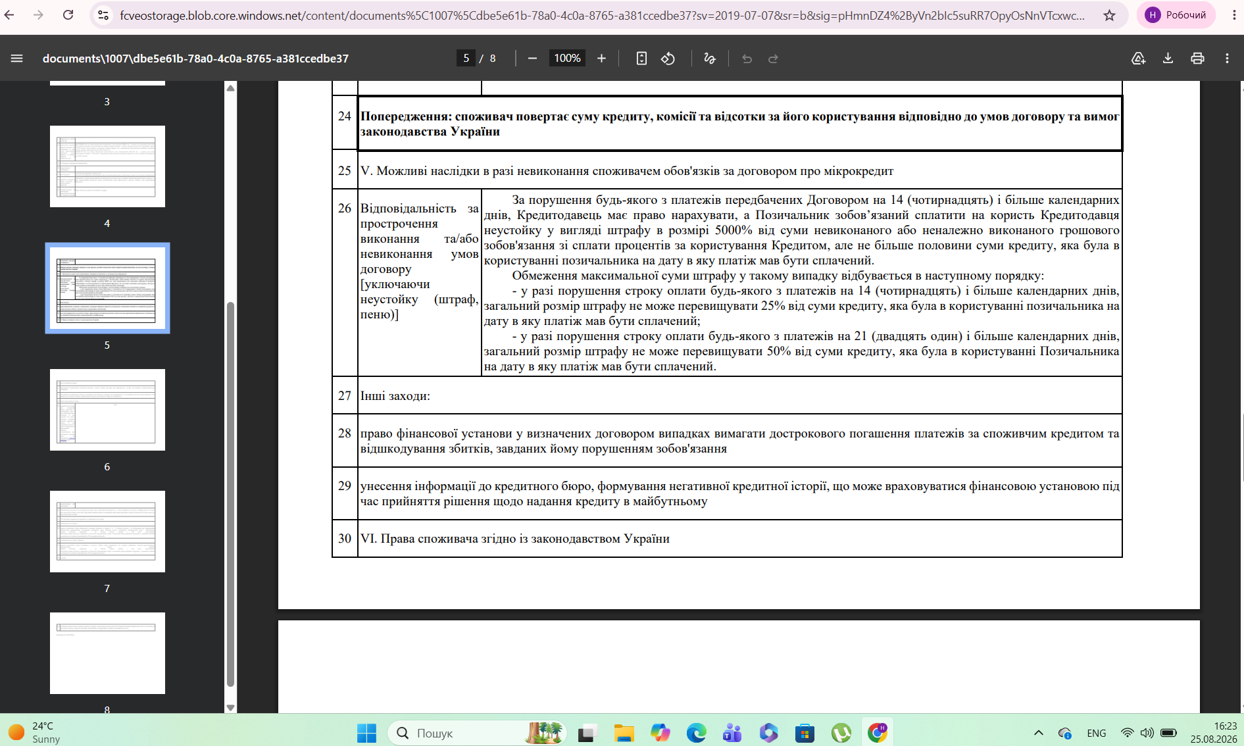Open the clock and calendar 16:23

(1214, 733)
